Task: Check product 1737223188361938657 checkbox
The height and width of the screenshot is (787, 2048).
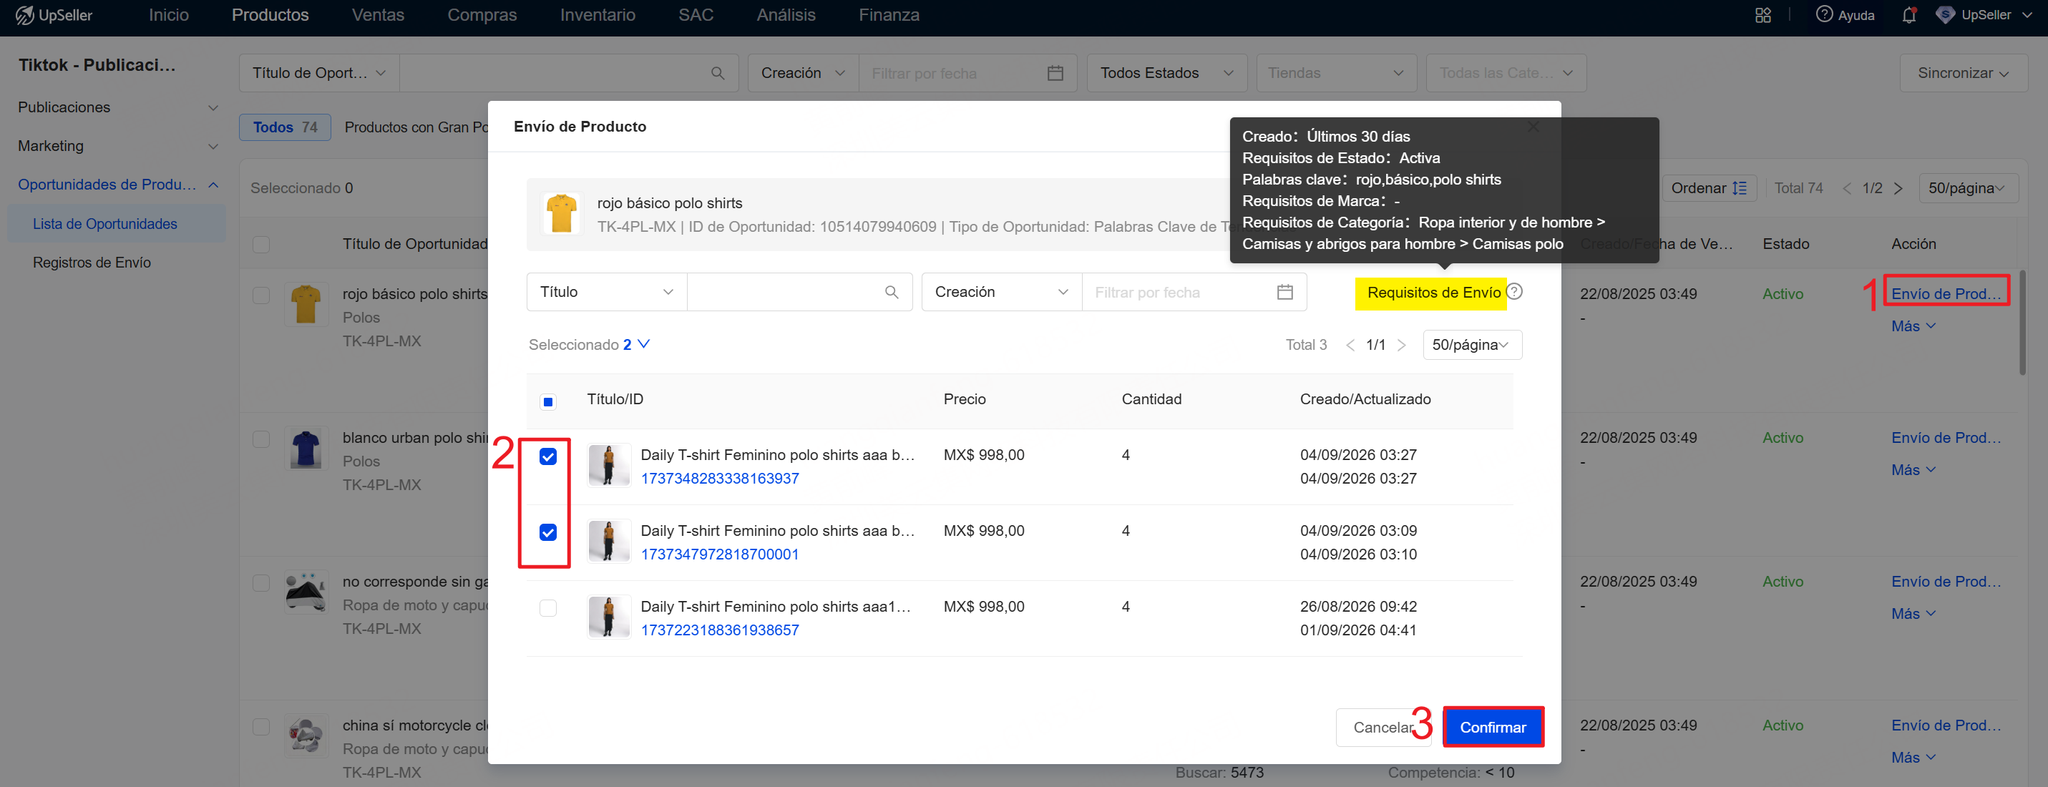Action: pos(547,608)
